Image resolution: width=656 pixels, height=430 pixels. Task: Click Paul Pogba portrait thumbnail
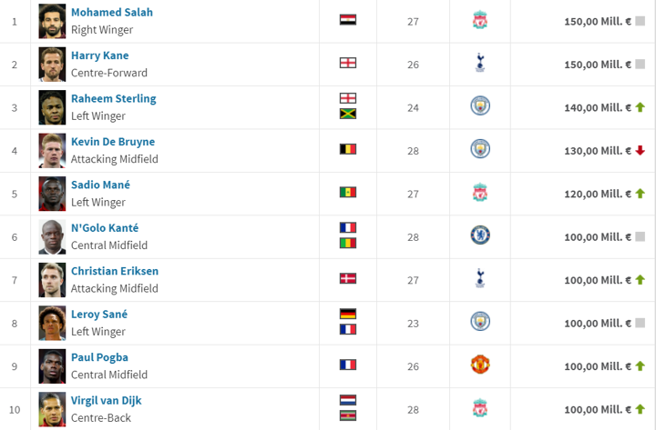[x=52, y=365]
